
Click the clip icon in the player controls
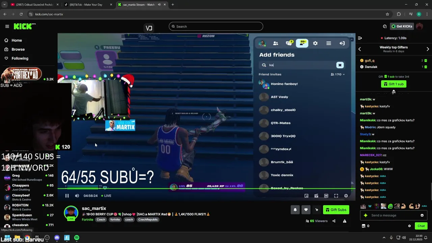(x=316, y=196)
